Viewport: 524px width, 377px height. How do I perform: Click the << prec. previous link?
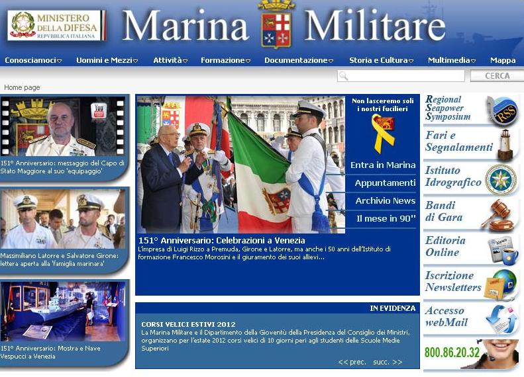click(352, 362)
